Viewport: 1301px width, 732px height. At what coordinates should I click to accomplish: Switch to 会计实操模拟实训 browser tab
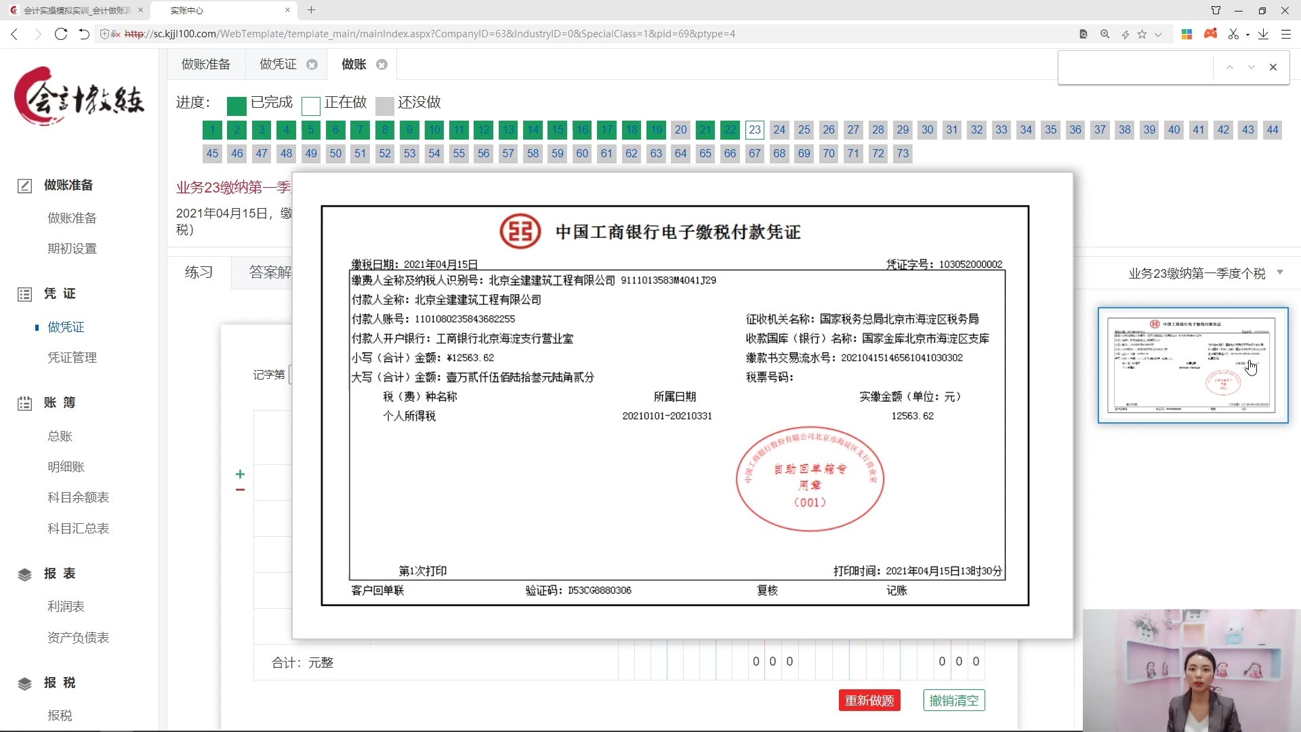click(77, 10)
